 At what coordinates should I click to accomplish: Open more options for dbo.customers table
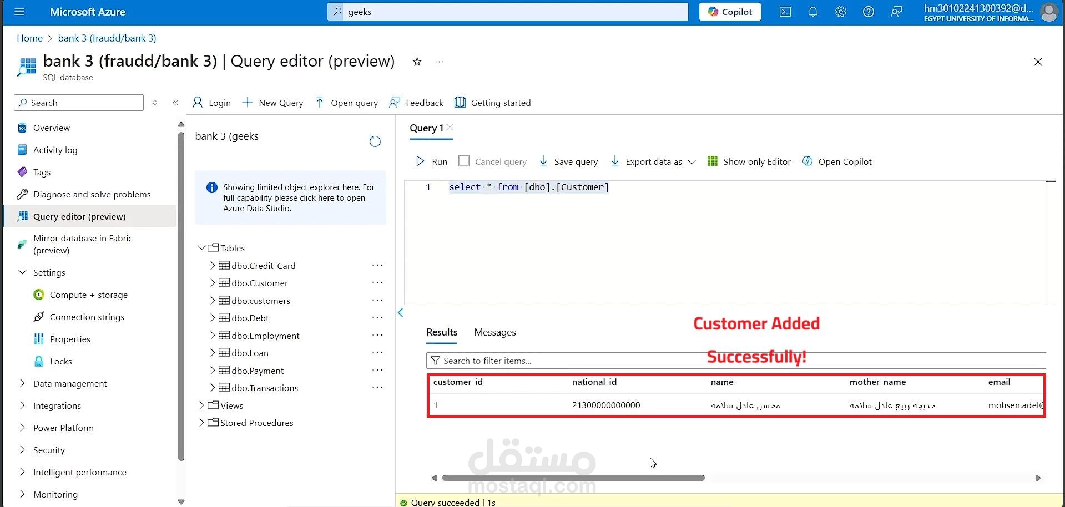tap(377, 301)
